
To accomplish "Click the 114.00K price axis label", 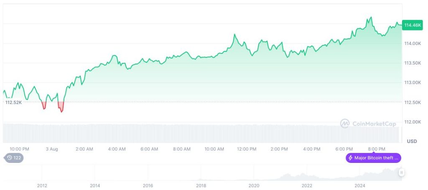I will point(412,43).
